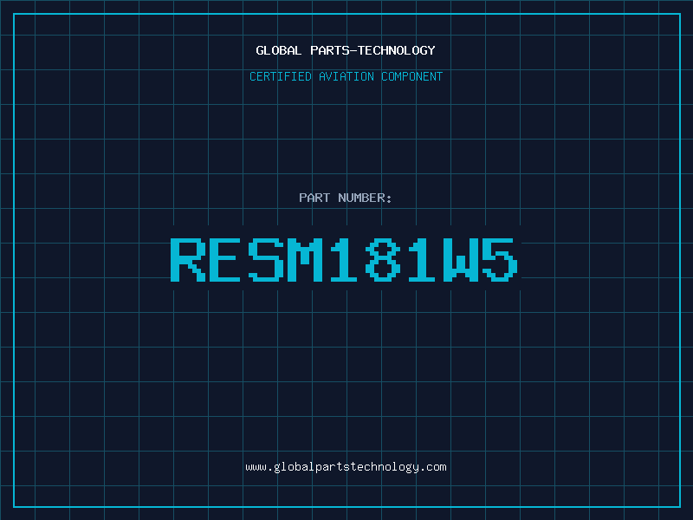693x520 pixels.
Task: Select the CERTIFIED word in the subtitle
Action: pos(281,76)
